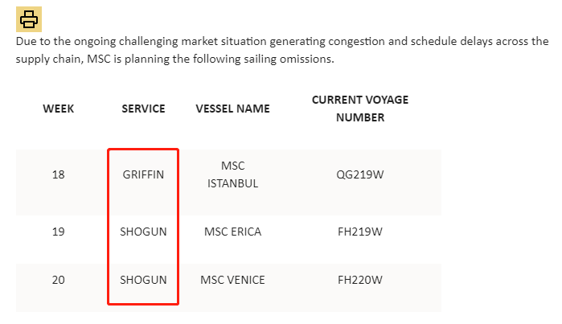Click the print icon
Image resolution: width=562 pixels, height=324 pixels.
[29, 19]
